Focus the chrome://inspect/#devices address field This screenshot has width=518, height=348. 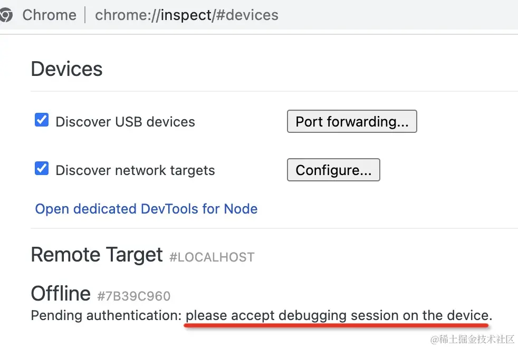pos(186,15)
